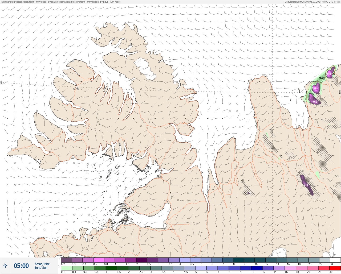Click the 05:00 forecast time

tap(21, 265)
